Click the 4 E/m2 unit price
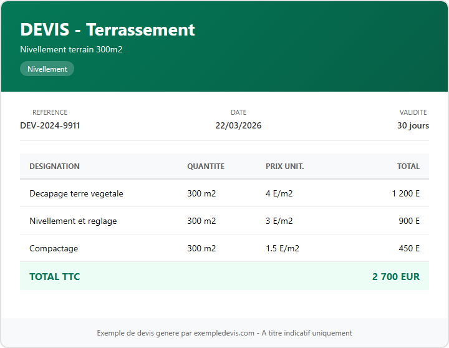This screenshot has height=348, width=449. pyautogui.click(x=279, y=193)
